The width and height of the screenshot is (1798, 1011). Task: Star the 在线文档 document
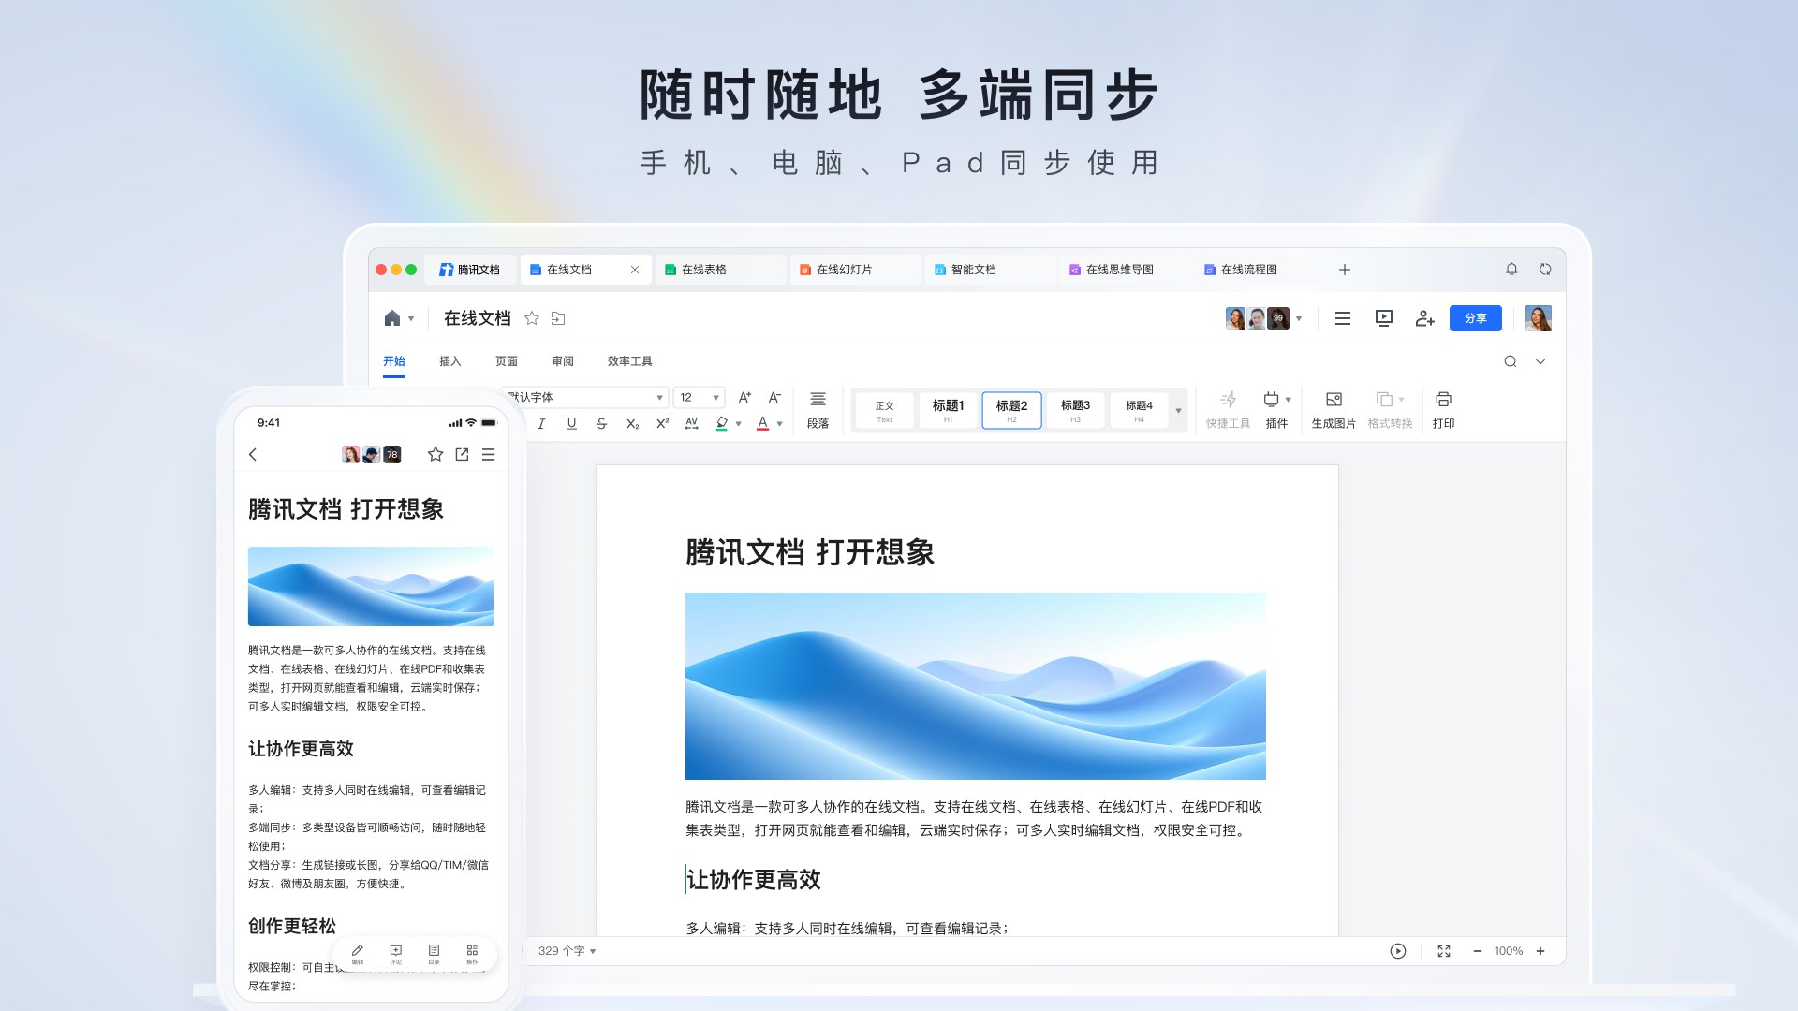pos(532,318)
